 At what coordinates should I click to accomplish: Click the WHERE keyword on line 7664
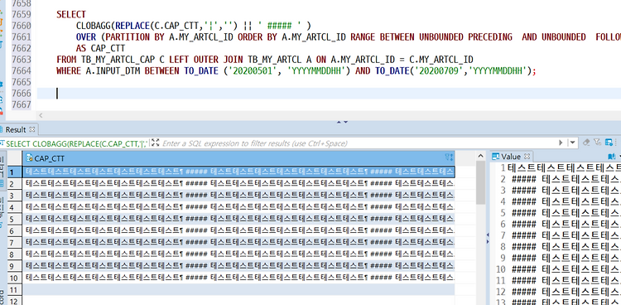pyautogui.click(x=69, y=71)
